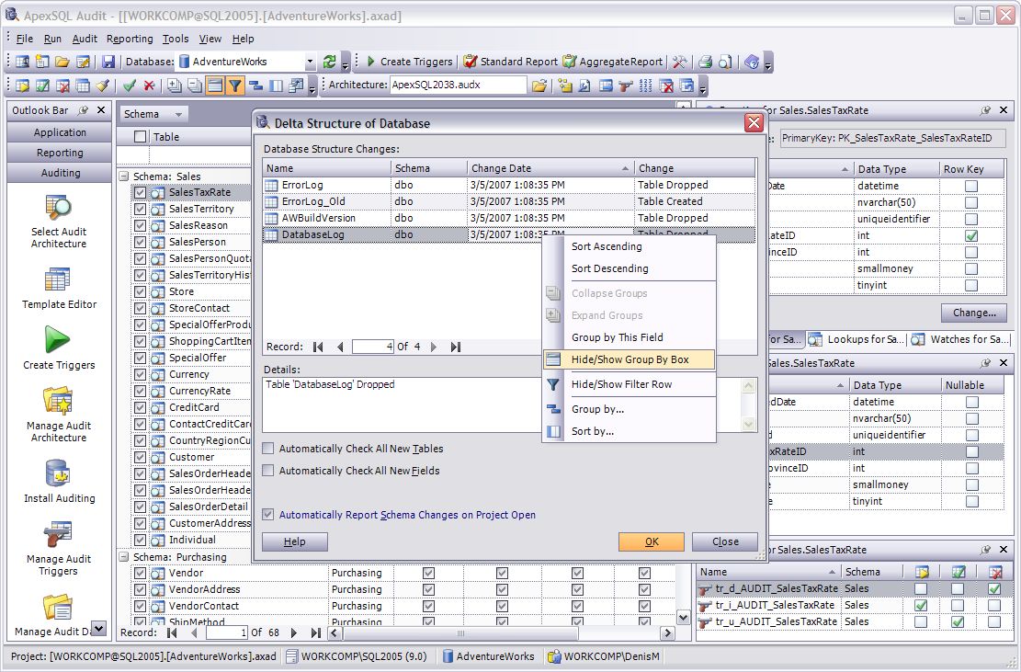Click inside the Architecture input field
1021x672 pixels.
click(459, 85)
